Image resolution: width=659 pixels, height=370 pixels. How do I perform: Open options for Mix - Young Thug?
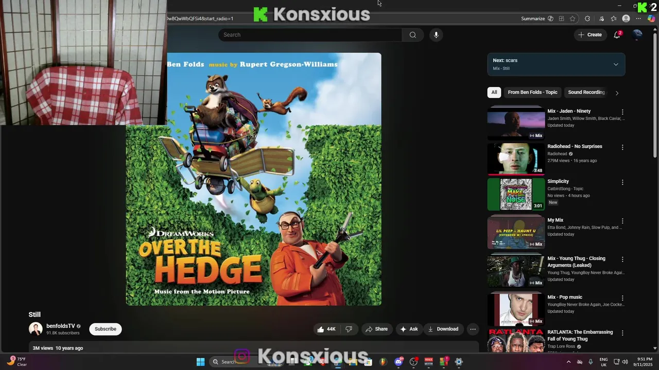pyautogui.click(x=622, y=259)
